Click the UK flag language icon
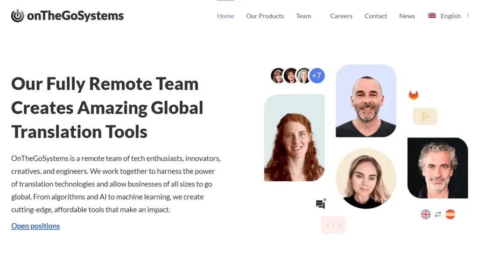Screen dimensions: 478x274 pyautogui.click(x=432, y=15)
